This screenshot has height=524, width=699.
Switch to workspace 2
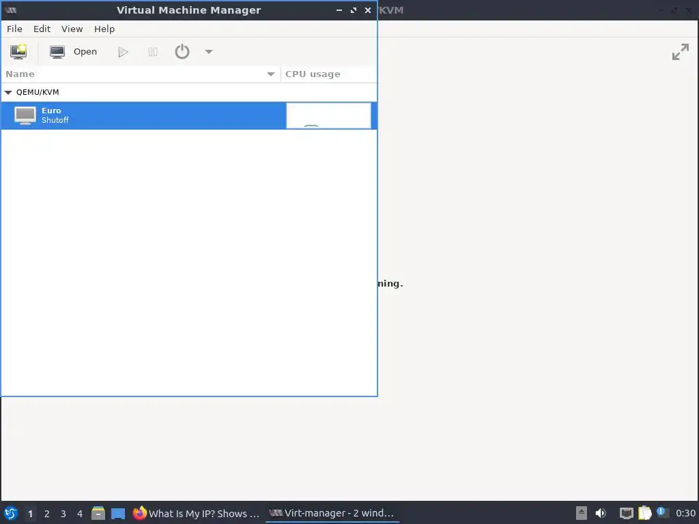pyautogui.click(x=47, y=514)
